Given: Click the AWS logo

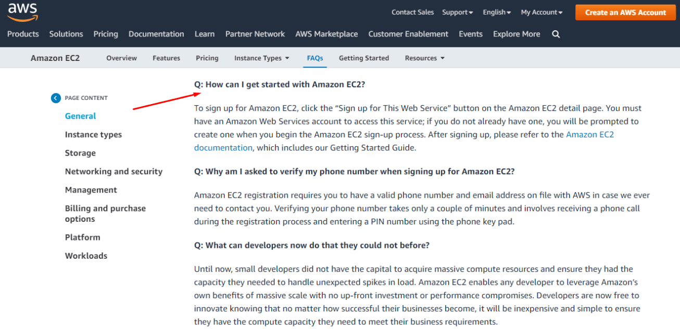Looking at the screenshot, I should point(22,11).
